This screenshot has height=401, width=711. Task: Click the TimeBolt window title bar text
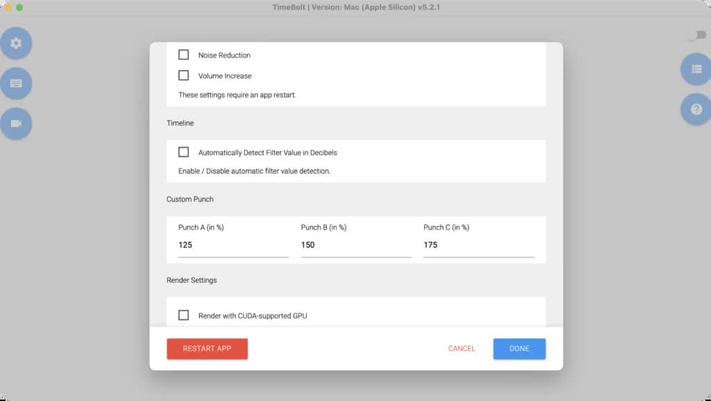pos(355,7)
